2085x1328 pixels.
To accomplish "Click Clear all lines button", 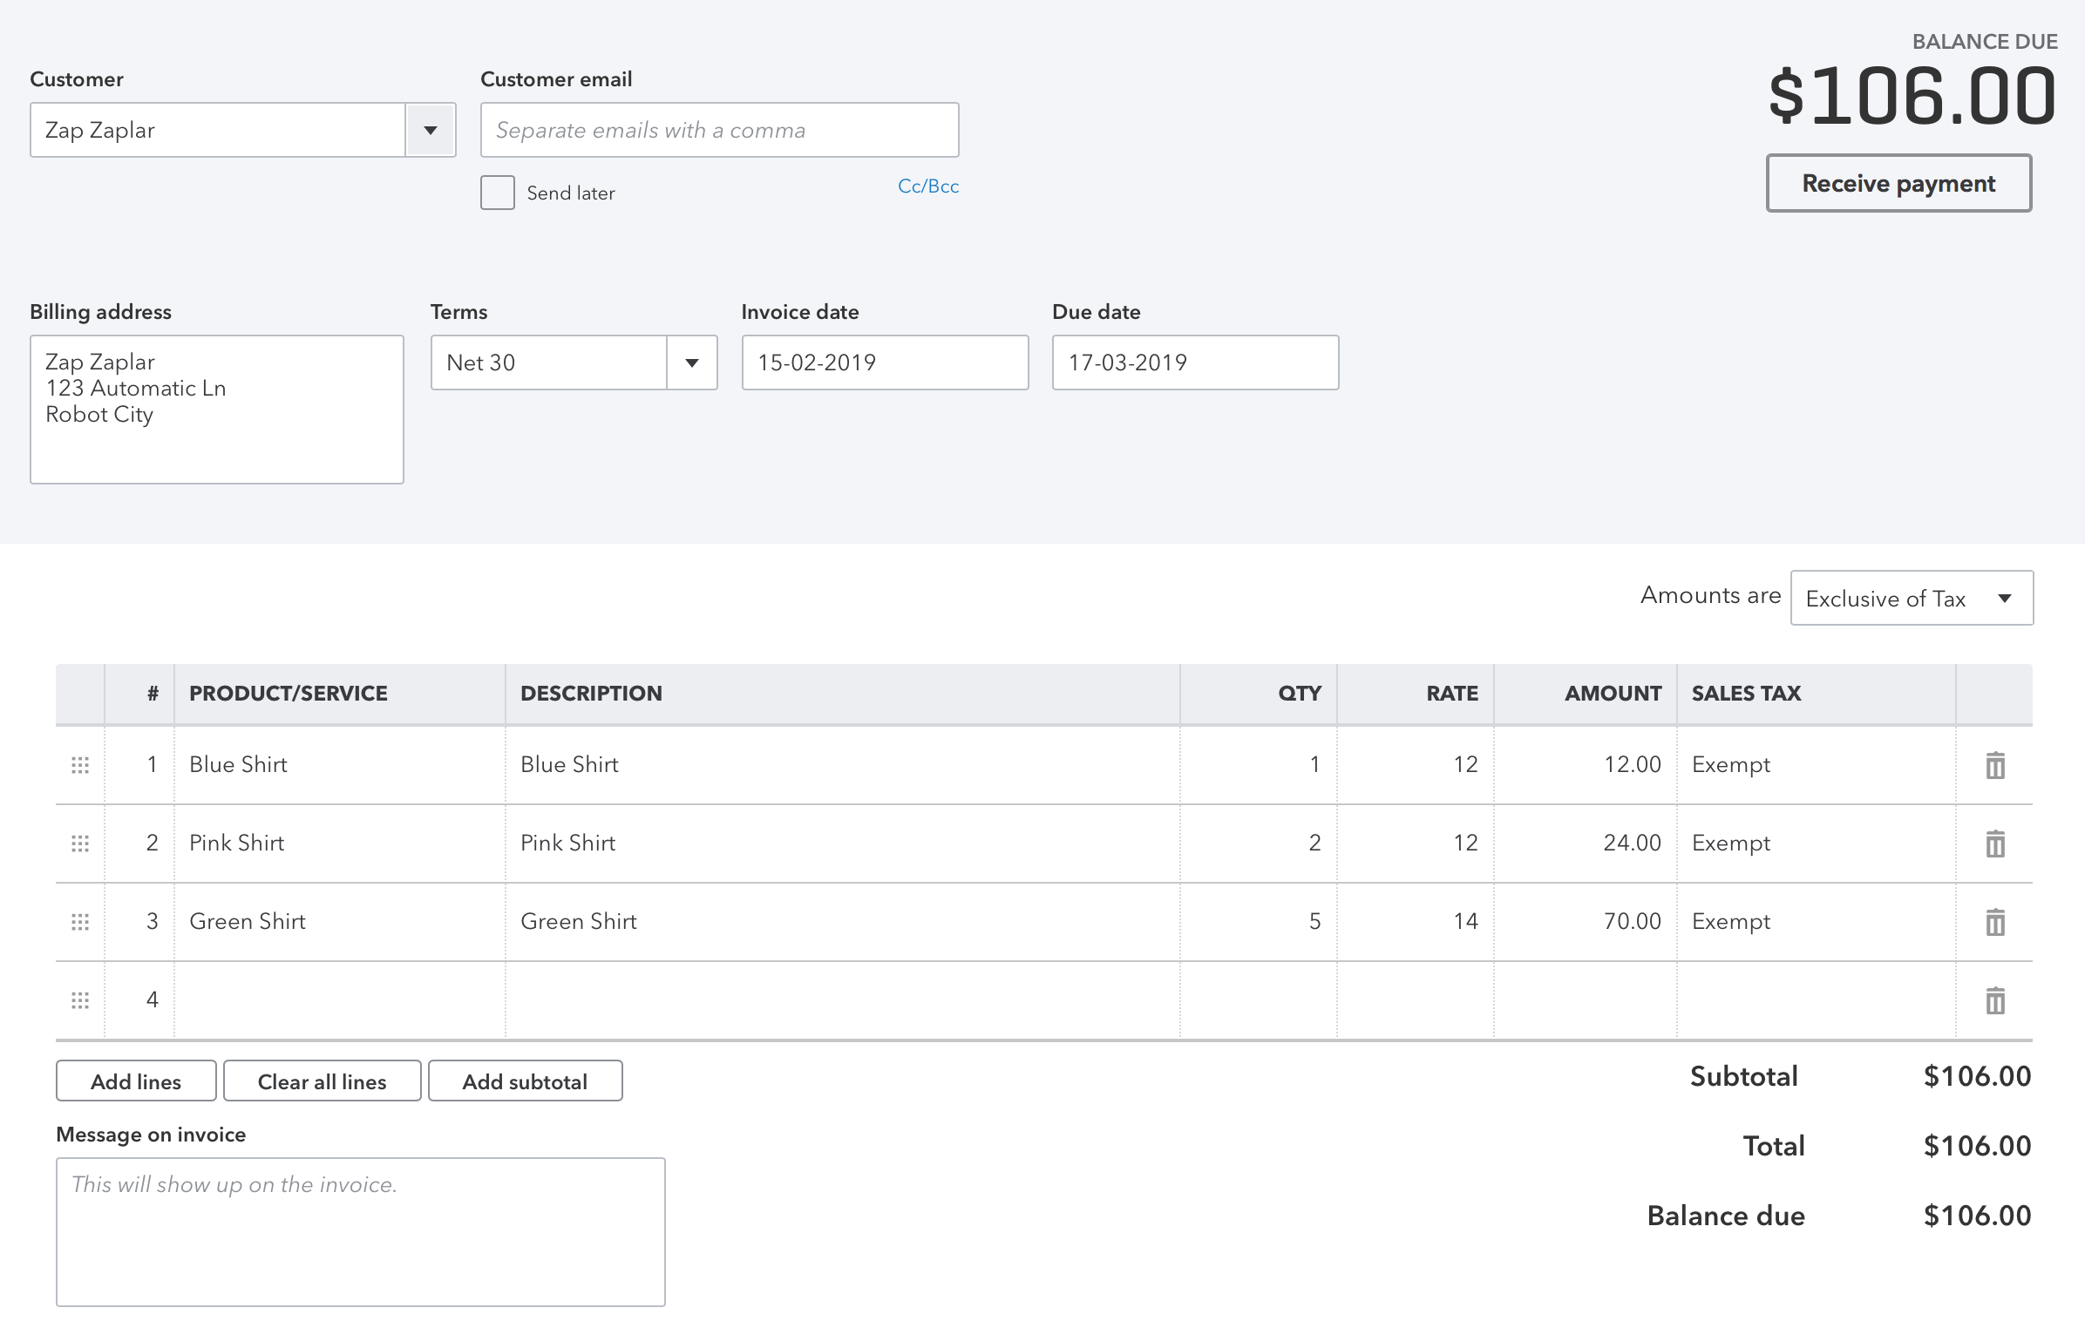I will tap(322, 1081).
